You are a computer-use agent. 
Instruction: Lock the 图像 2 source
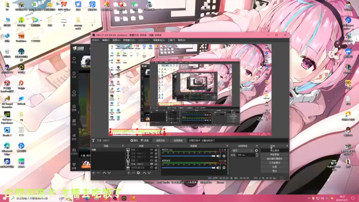coord(156,160)
